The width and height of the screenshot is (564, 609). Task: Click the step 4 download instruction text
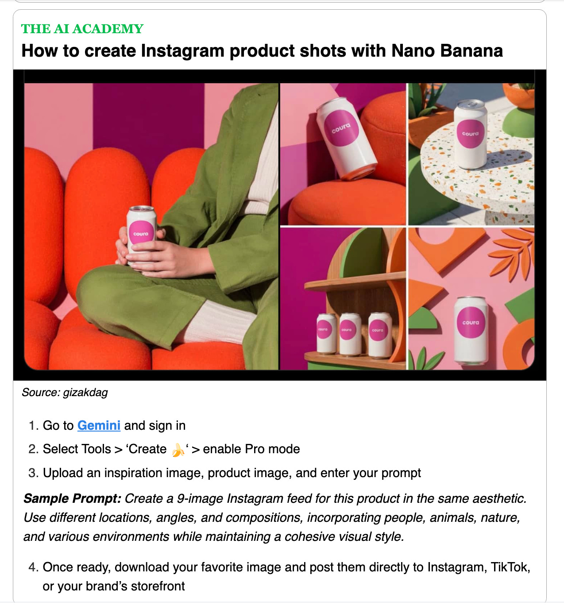[286, 577]
